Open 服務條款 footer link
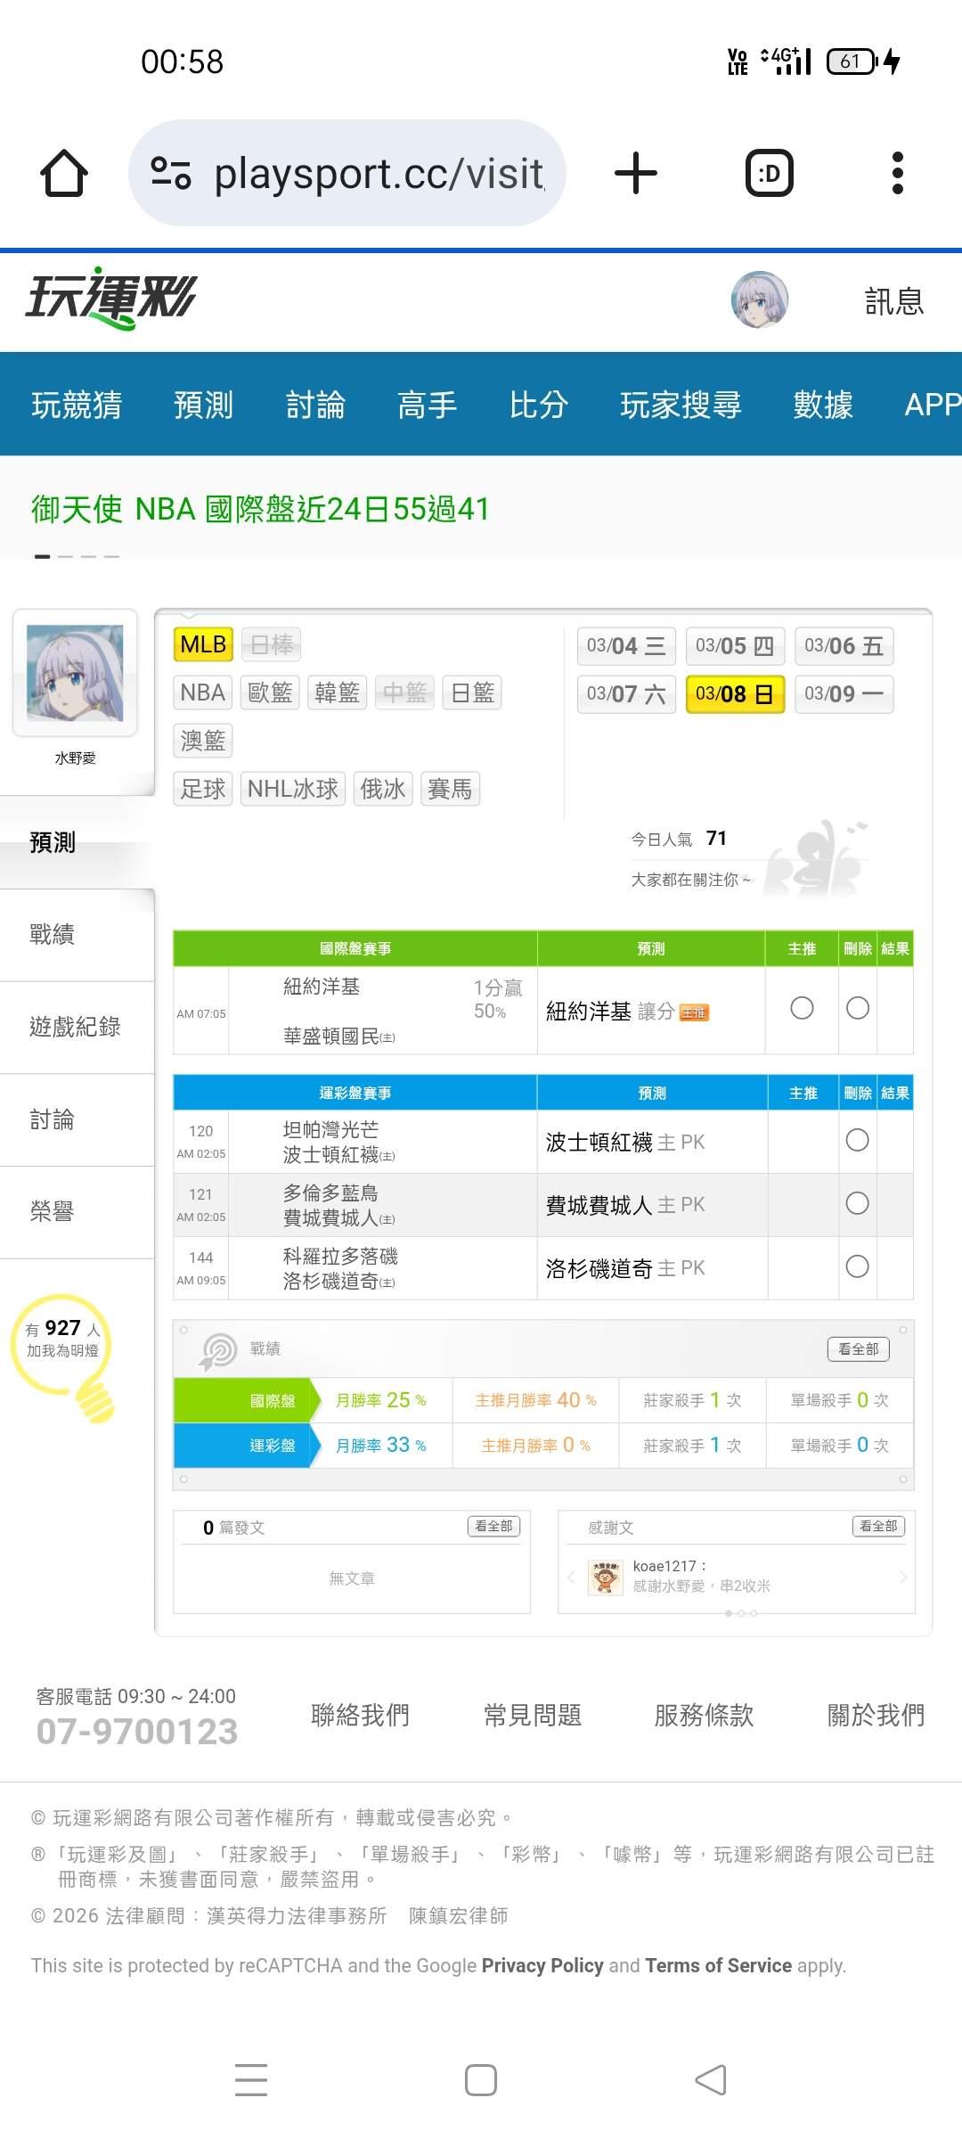Image resolution: width=962 pixels, height=2139 pixels. 704,1715
